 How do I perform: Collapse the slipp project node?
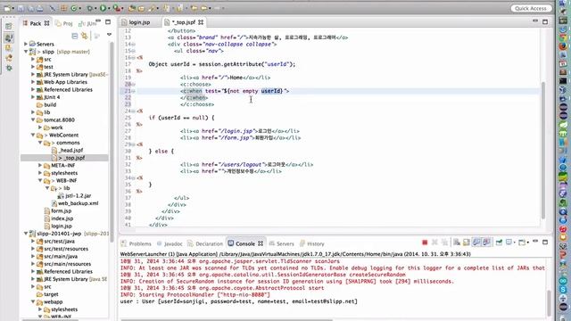[x=26, y=52]
